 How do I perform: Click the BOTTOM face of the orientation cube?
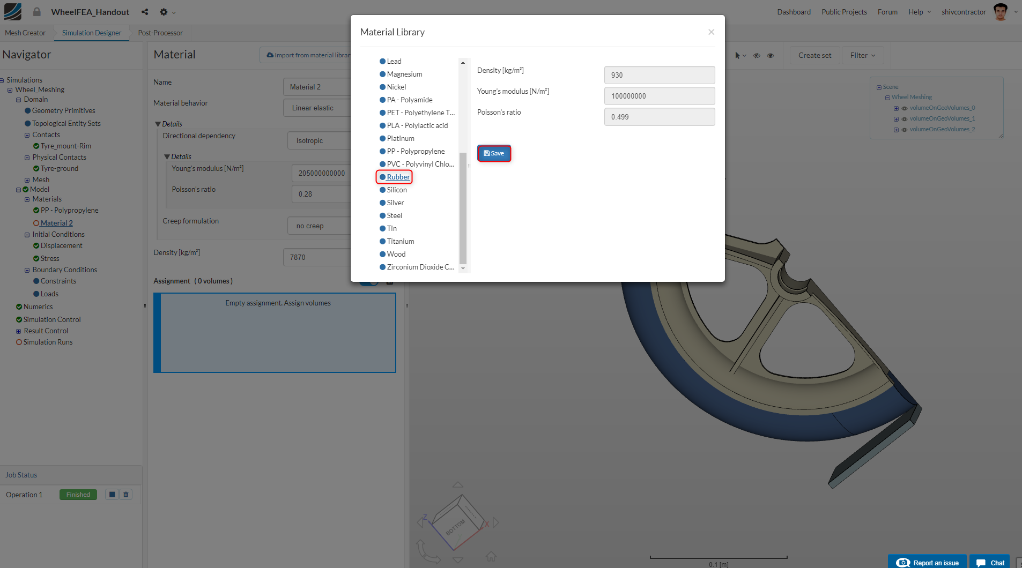[455, 528]
